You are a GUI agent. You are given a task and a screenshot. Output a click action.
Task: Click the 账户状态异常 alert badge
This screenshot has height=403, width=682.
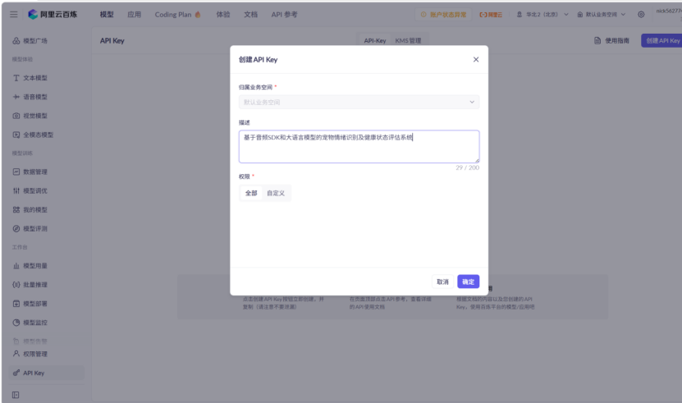(443, 14)
